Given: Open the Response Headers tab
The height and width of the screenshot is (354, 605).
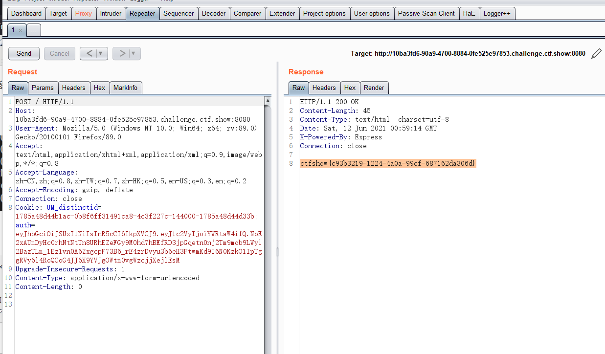Looking at the screenshot, I should (324, 88).
